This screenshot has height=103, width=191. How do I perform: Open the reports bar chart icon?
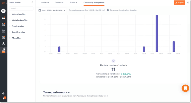(x=4, y=49)
